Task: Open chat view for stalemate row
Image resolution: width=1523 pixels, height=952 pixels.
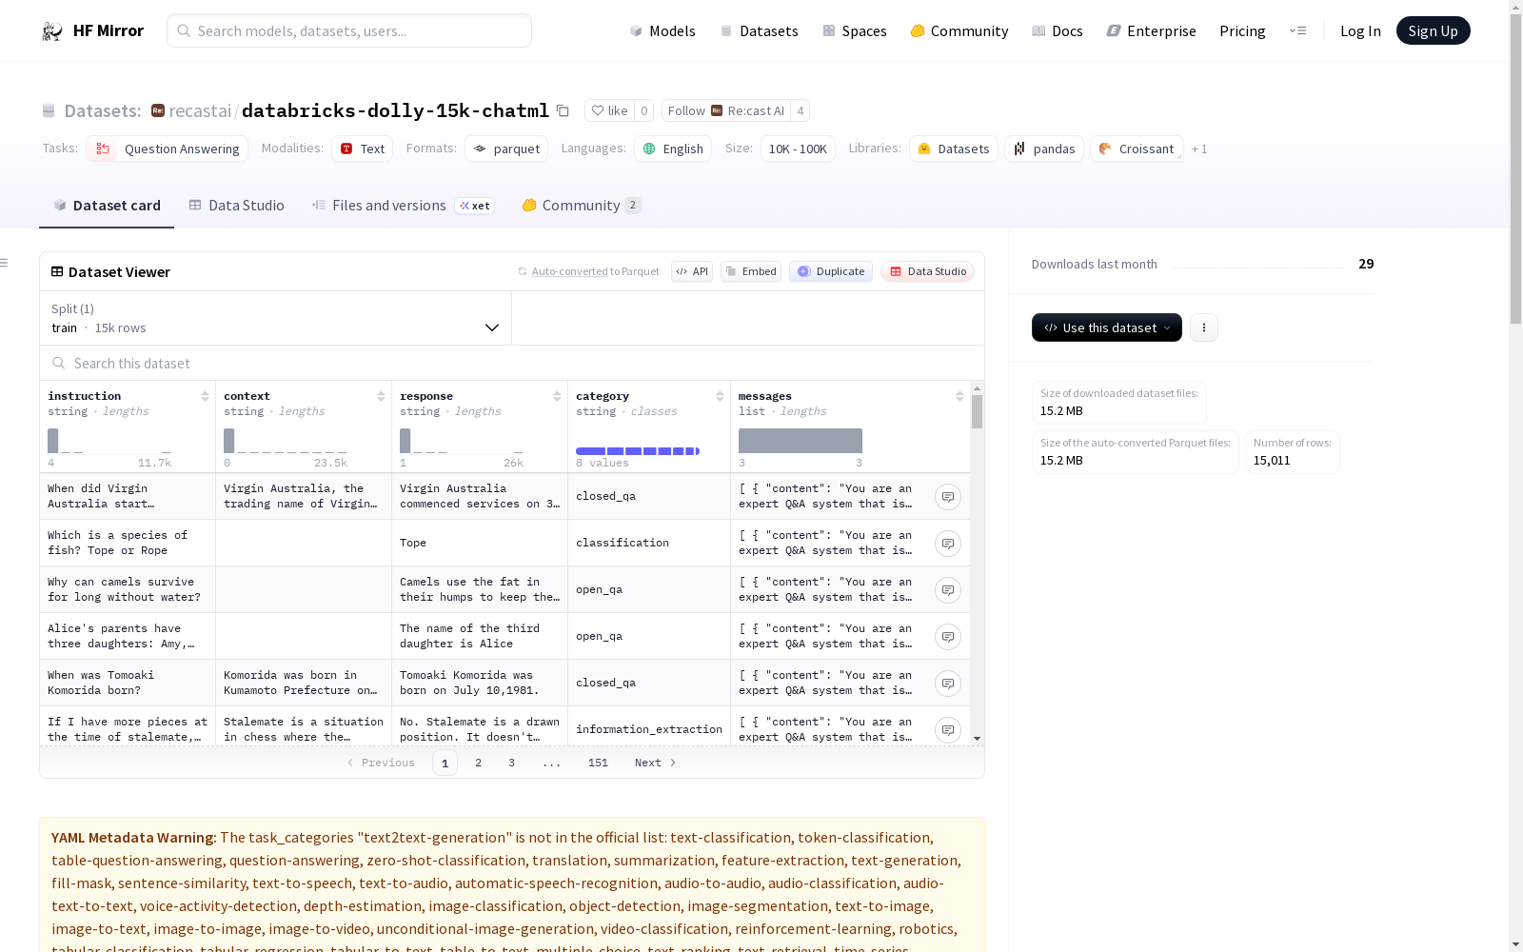Action: [x=948, y=730]
